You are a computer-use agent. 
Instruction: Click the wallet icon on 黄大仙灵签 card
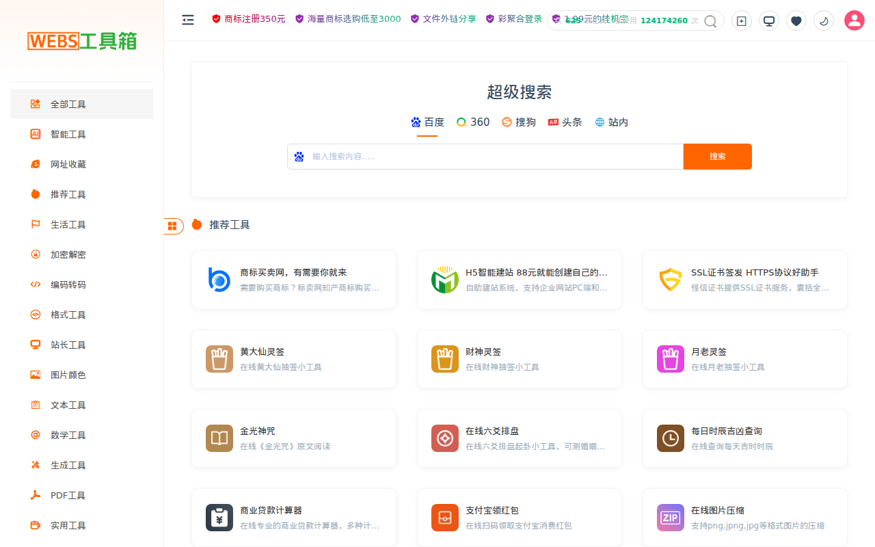coord(219,358)
